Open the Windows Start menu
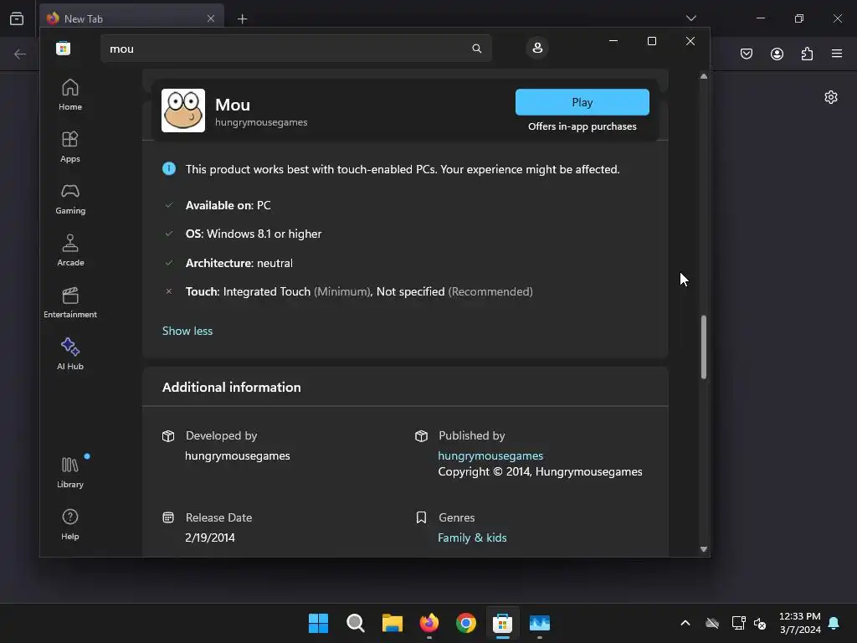The width and height of the screenshot is (857, 643). tap(319, 623)
